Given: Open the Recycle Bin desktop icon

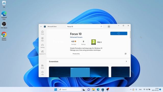Looking at the screenshot, I should pyautogui.click(x=4, y=4).
